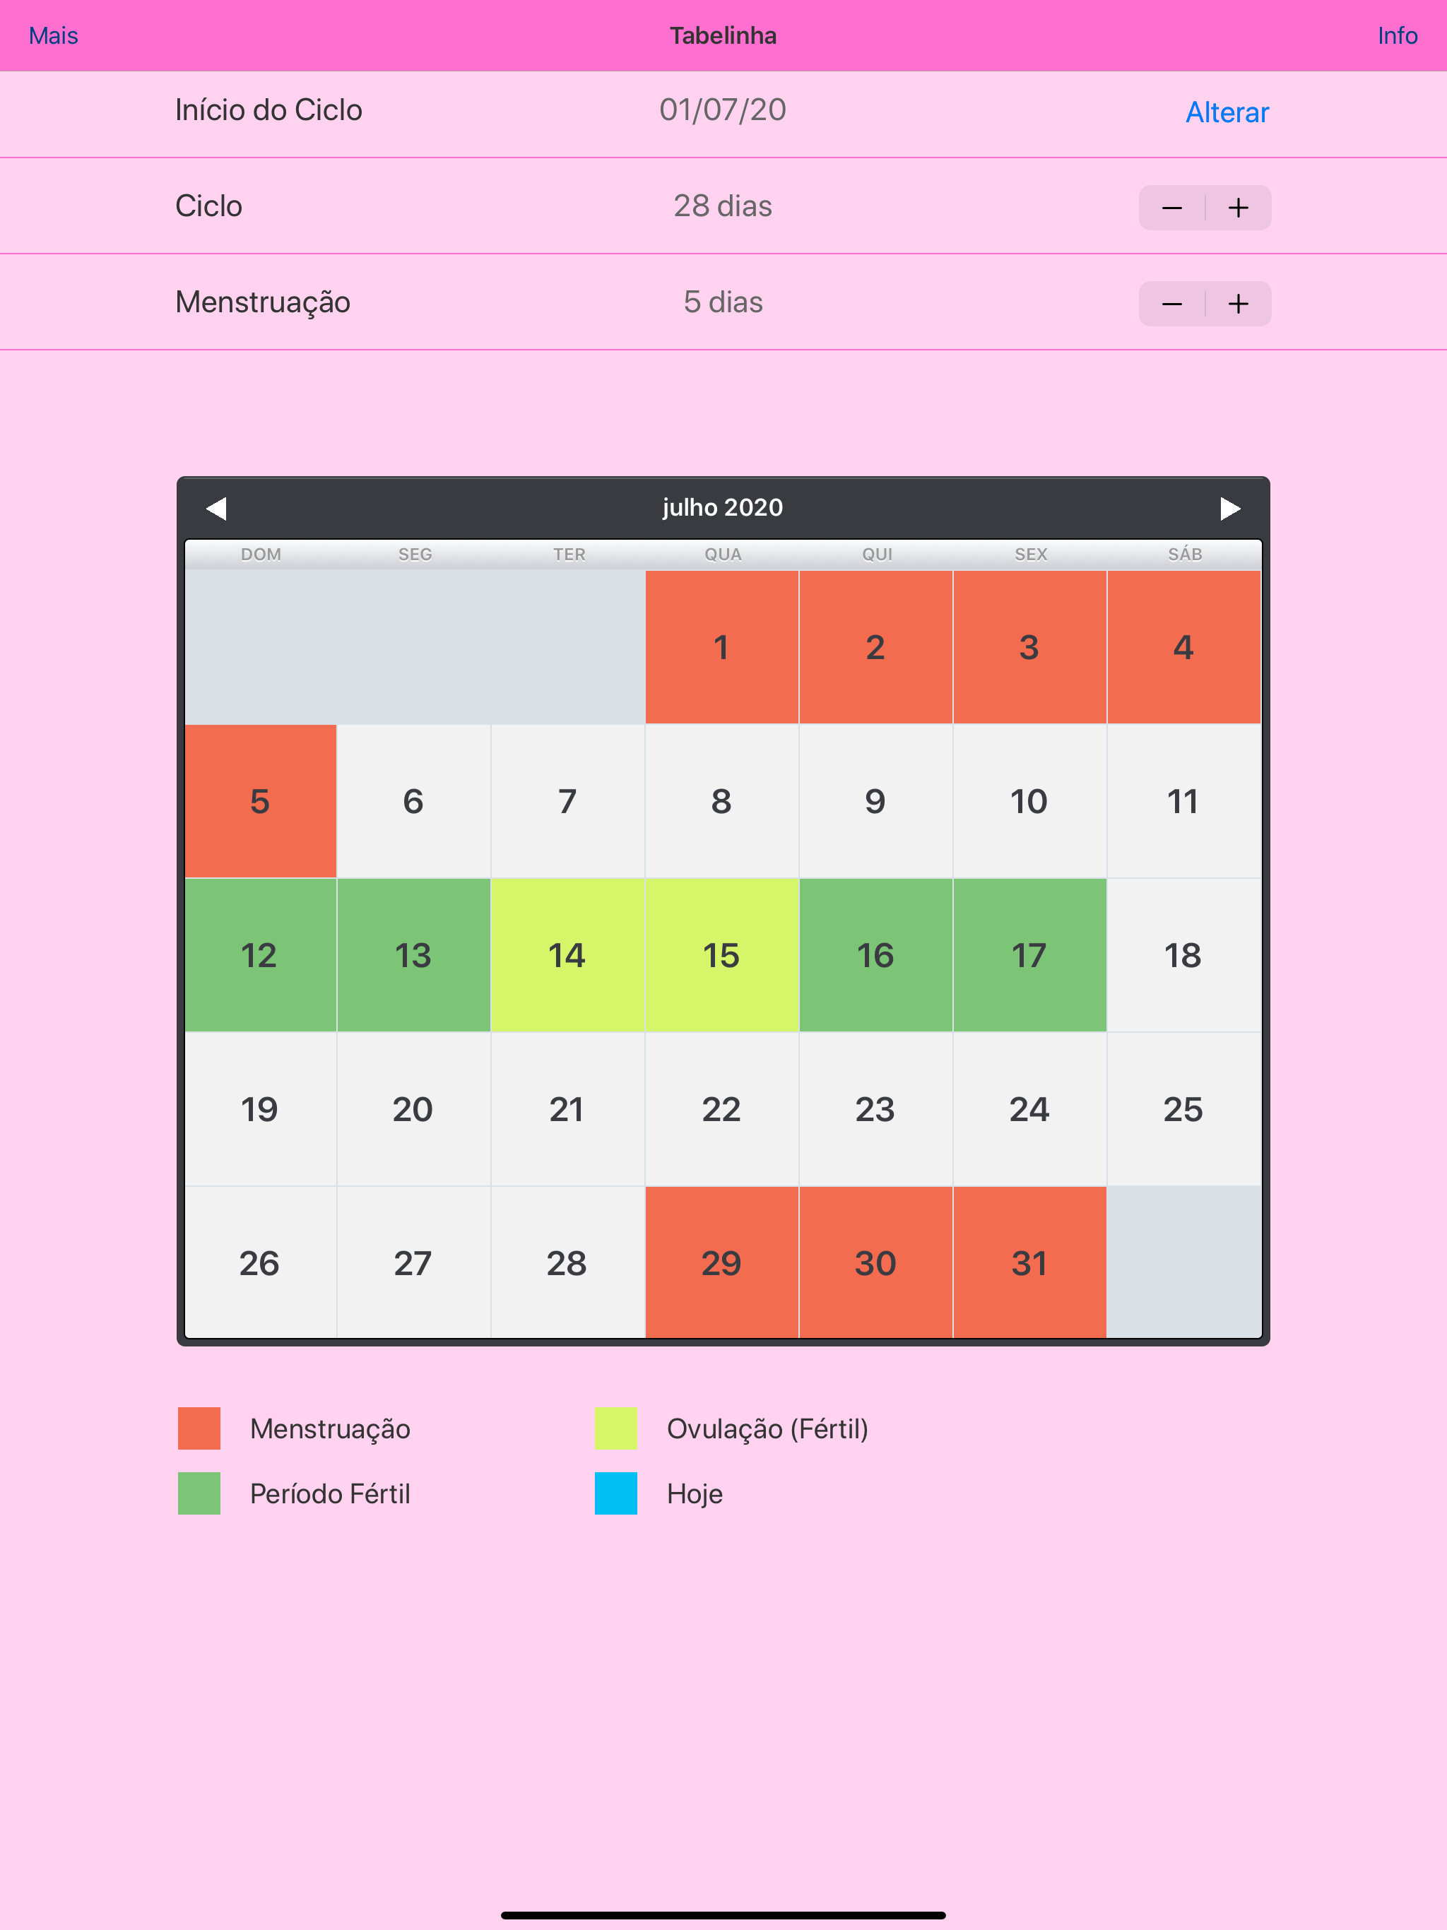
Task: Tap the julho 2020 calendar header
Action: (x=723, y=508)
